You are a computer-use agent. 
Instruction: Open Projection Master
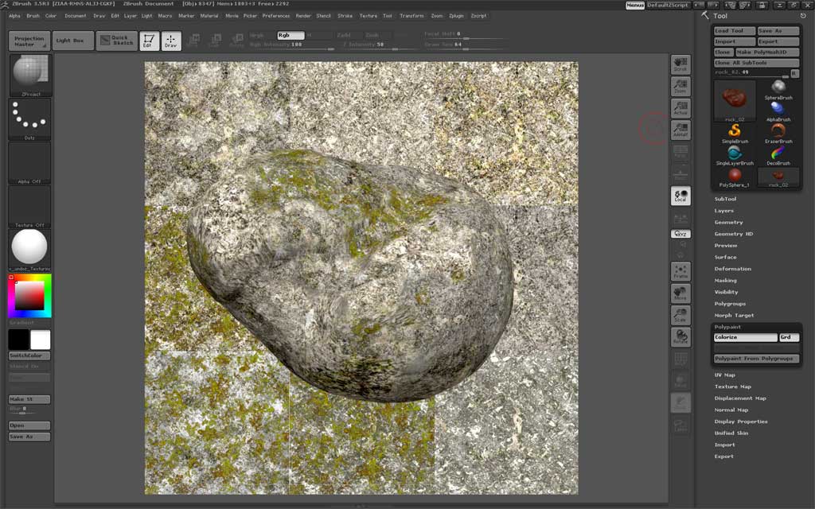click(x=29, y=41)
